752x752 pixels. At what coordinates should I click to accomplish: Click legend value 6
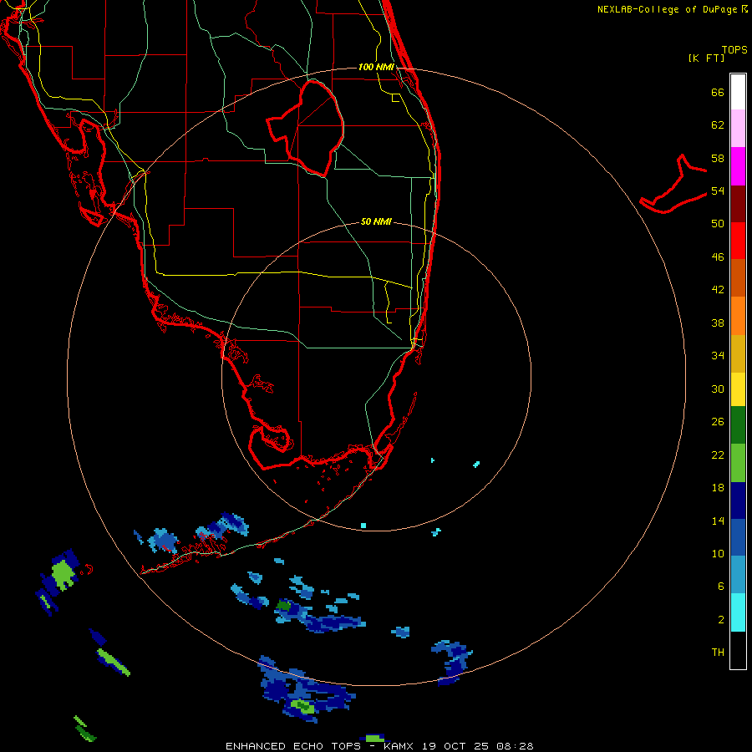point(720,587)
